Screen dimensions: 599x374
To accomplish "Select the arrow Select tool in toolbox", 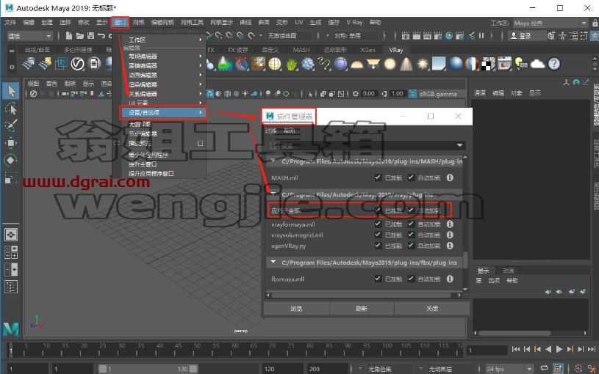I will point(11,91).
